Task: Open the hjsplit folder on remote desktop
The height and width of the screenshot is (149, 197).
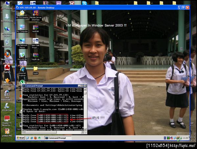Action: [x=35, y=70]
